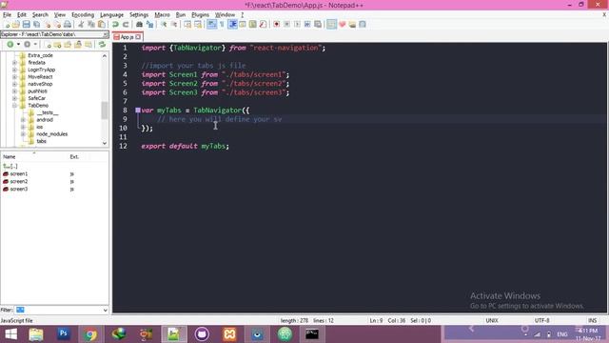The width and height of the screenshot is (609, 343).
Task: Expand the android folder node
Action: click(23, 120)
